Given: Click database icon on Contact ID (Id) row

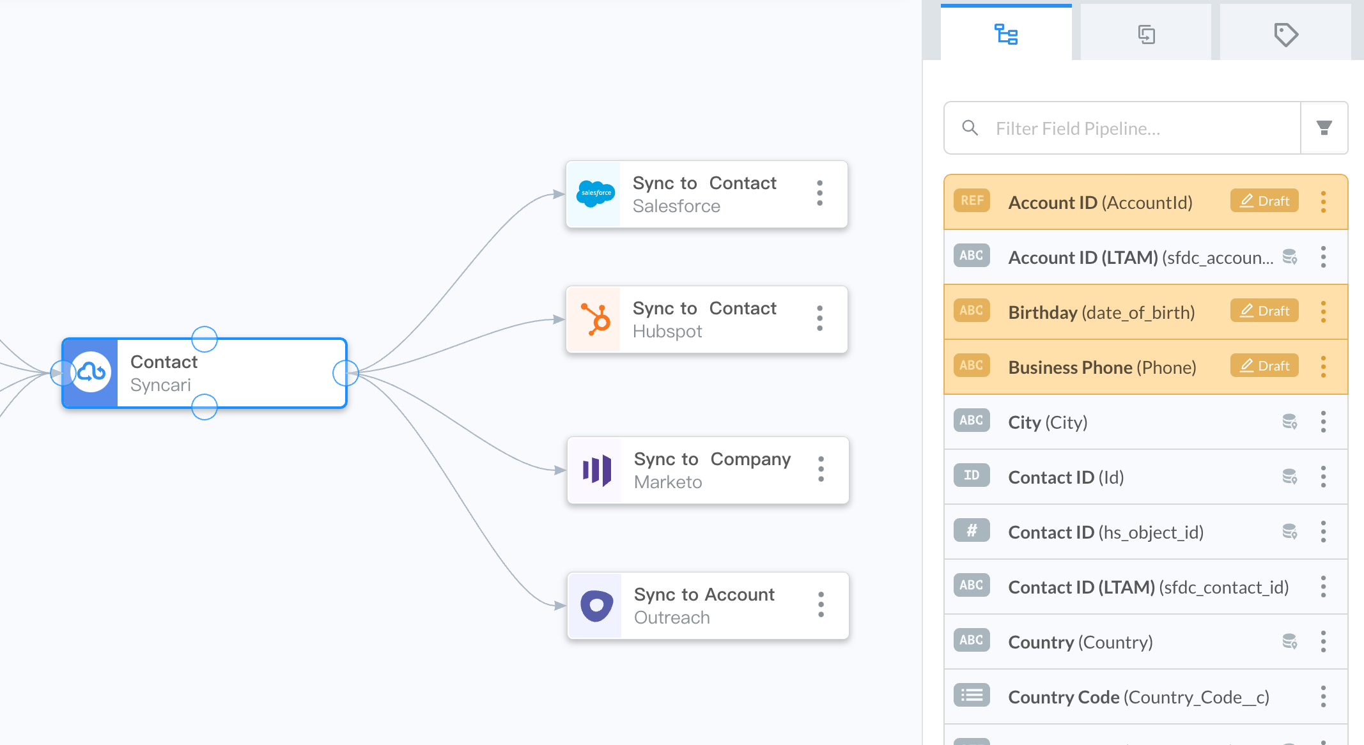Looking at the screenshot, I should (x=1290, y=477).
